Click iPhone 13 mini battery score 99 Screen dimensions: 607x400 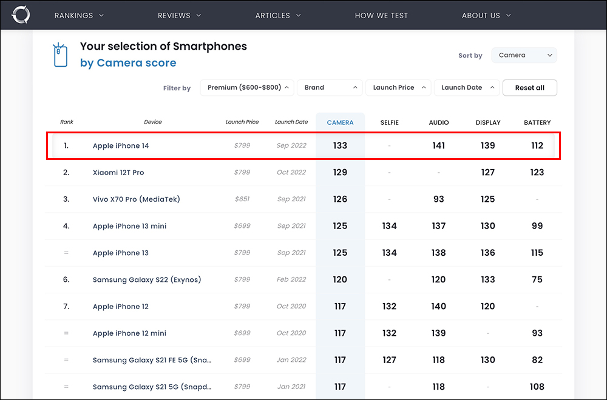click(537, 226)
